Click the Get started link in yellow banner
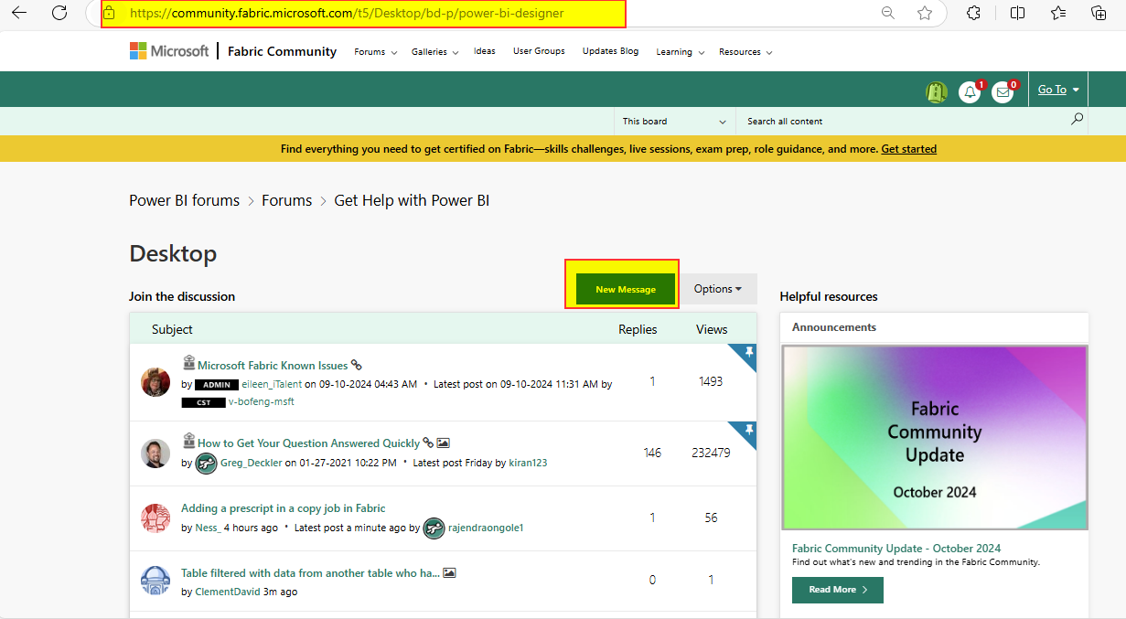Image resolution: width=1126 pixels, height=619 pixels. tap(908, 149)
